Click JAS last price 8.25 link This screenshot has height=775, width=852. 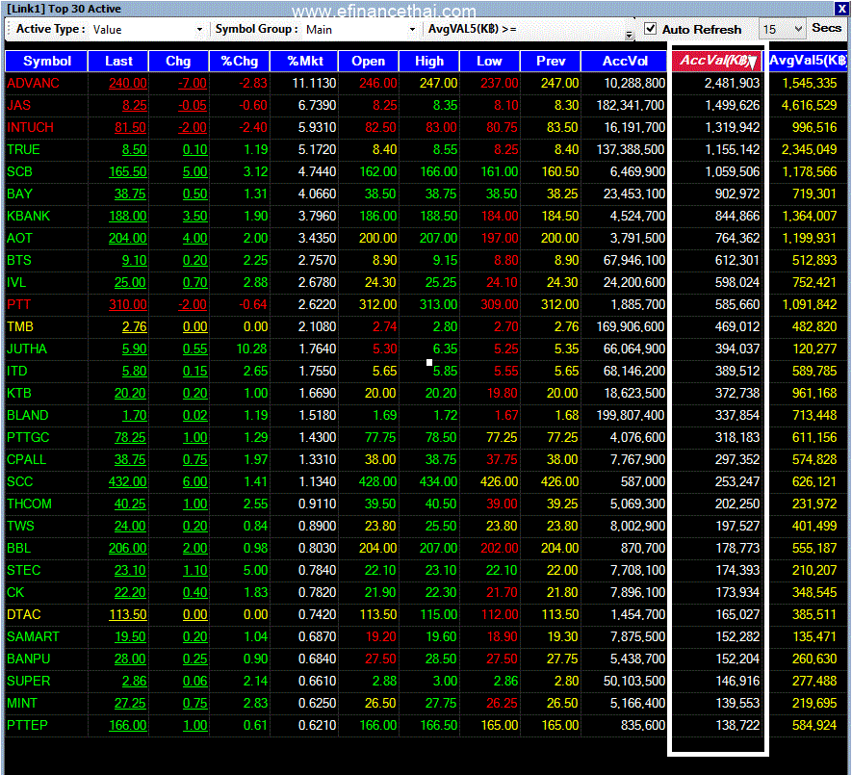point(135,106)
